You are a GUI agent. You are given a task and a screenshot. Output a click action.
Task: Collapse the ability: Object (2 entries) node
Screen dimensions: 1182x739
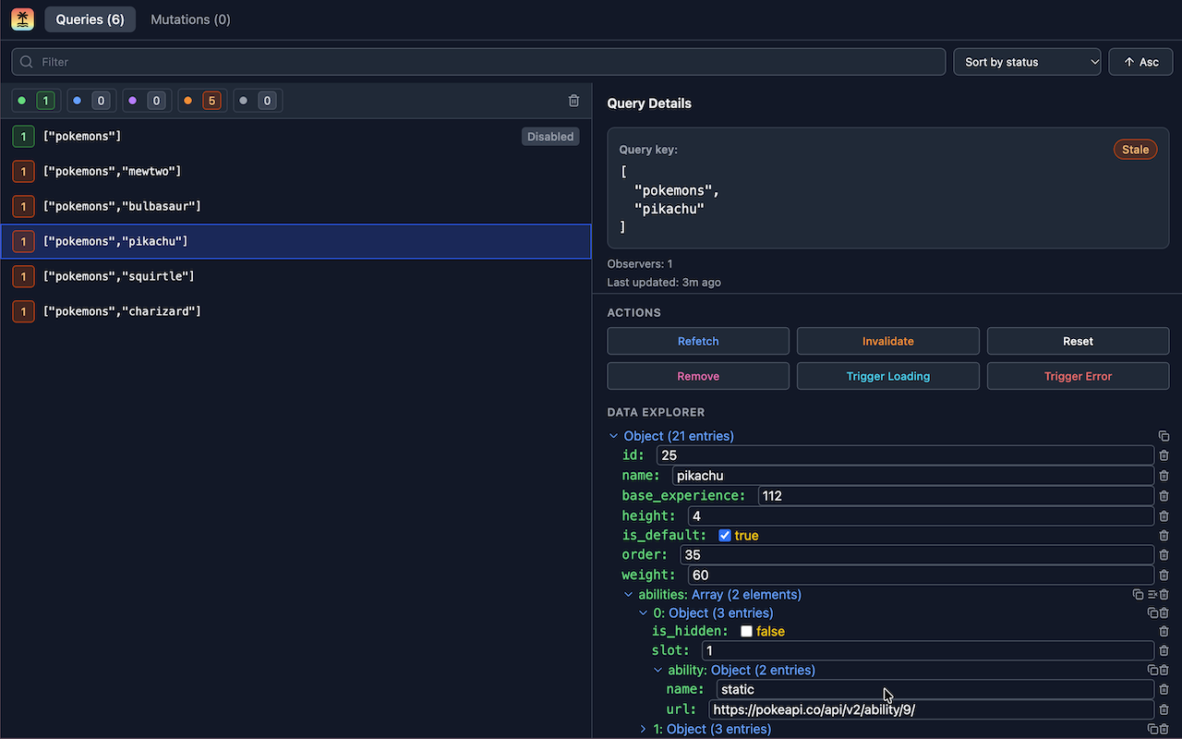(658, 671)
